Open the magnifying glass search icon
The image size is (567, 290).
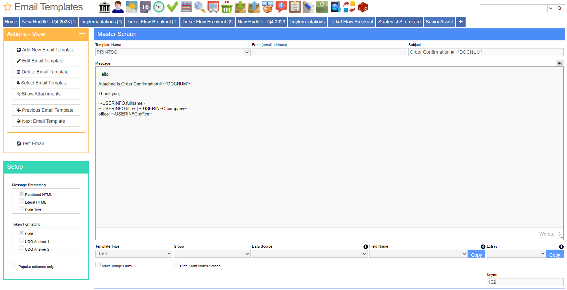(x=199, y=7)
